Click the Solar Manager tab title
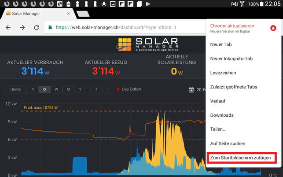This screenshot has width=283, height=177. 26,14
